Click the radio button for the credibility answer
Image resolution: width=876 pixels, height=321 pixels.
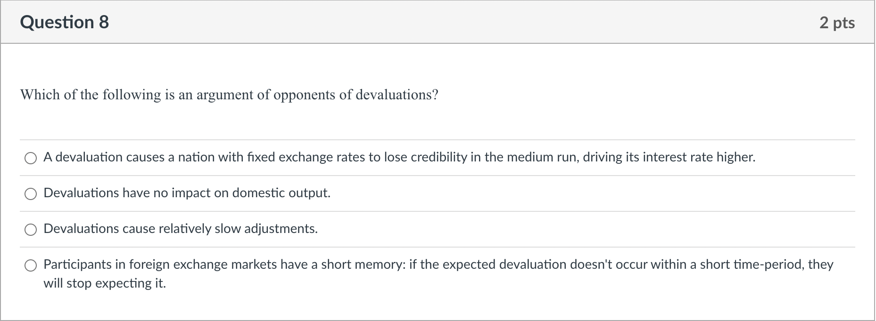[x=30, y=158]
